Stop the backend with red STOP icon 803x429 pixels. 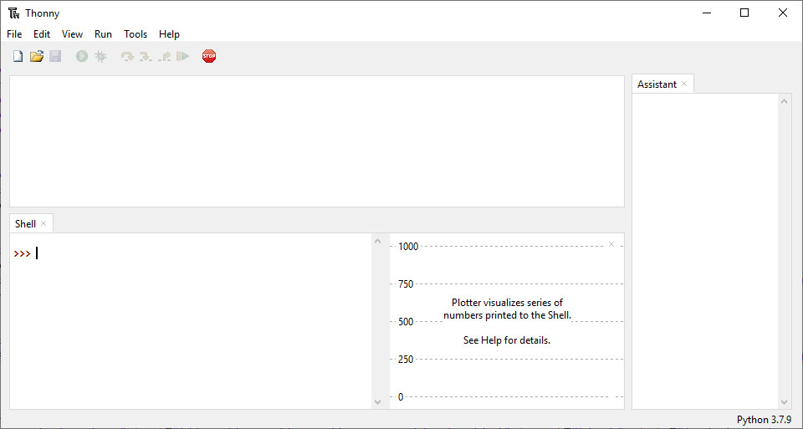(x=209, y=56)
